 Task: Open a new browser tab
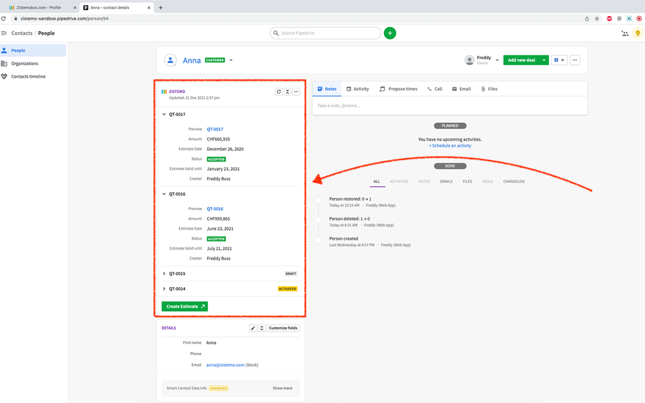161,8
